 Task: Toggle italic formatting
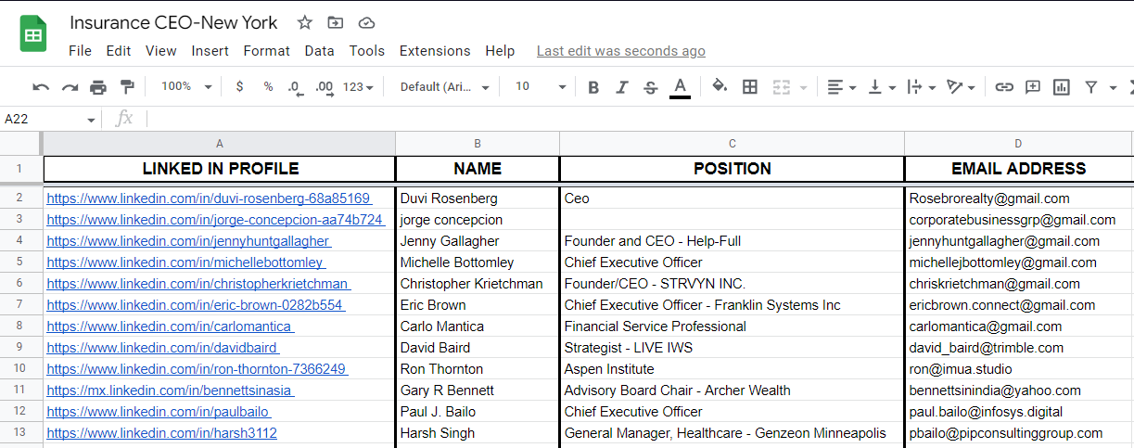622,87
